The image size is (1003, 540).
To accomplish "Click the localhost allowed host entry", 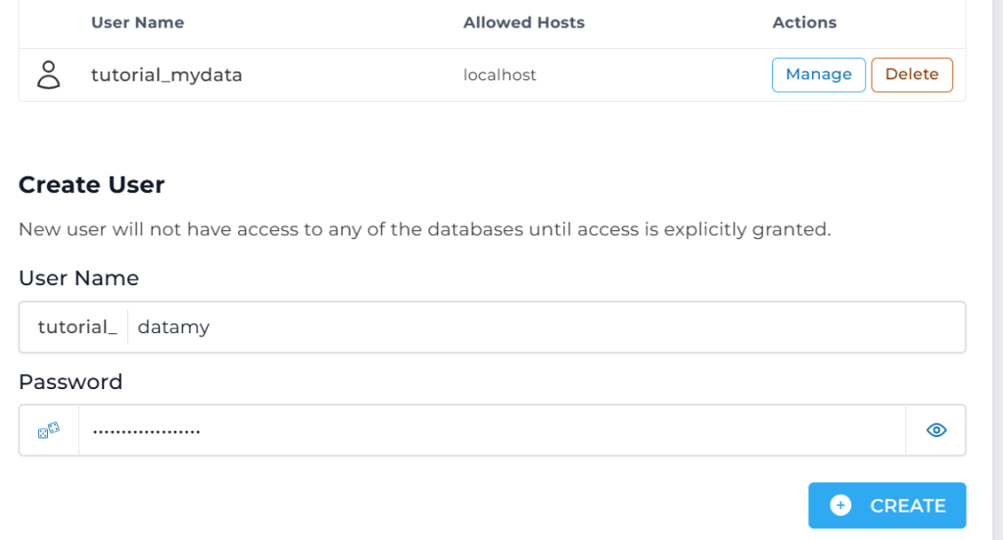I will click(x=500, y=74).
